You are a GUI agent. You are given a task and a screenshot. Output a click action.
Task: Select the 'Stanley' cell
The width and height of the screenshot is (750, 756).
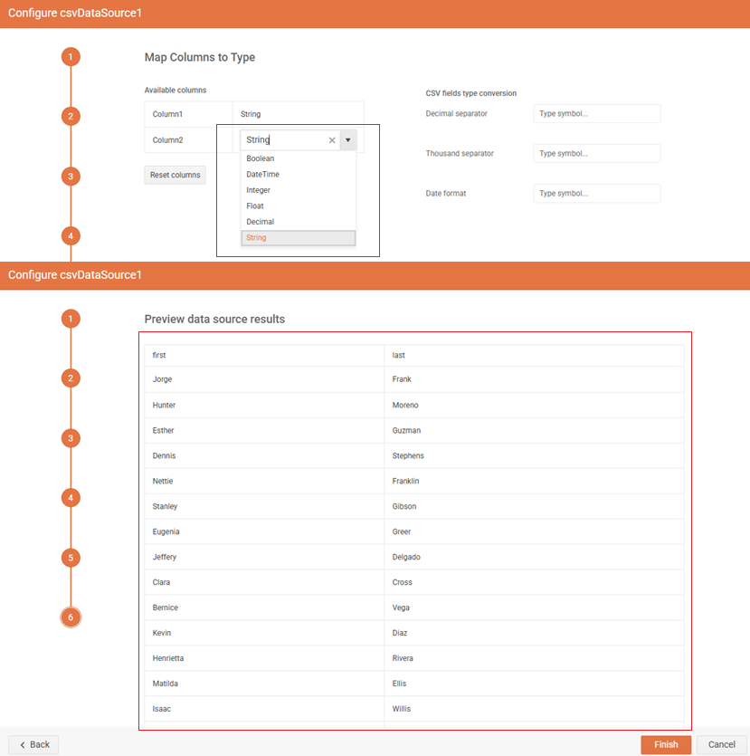[264, 506]
